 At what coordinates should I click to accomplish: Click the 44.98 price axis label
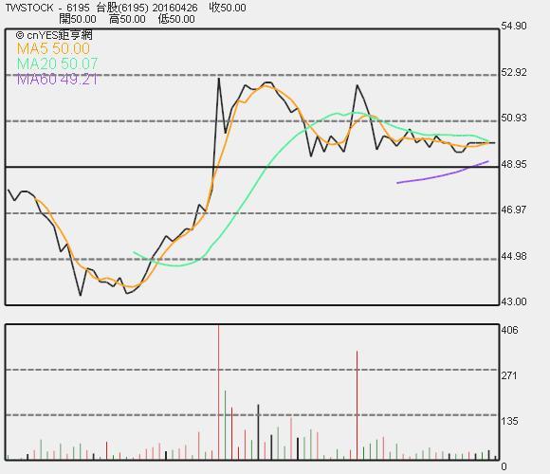point(514,256)
